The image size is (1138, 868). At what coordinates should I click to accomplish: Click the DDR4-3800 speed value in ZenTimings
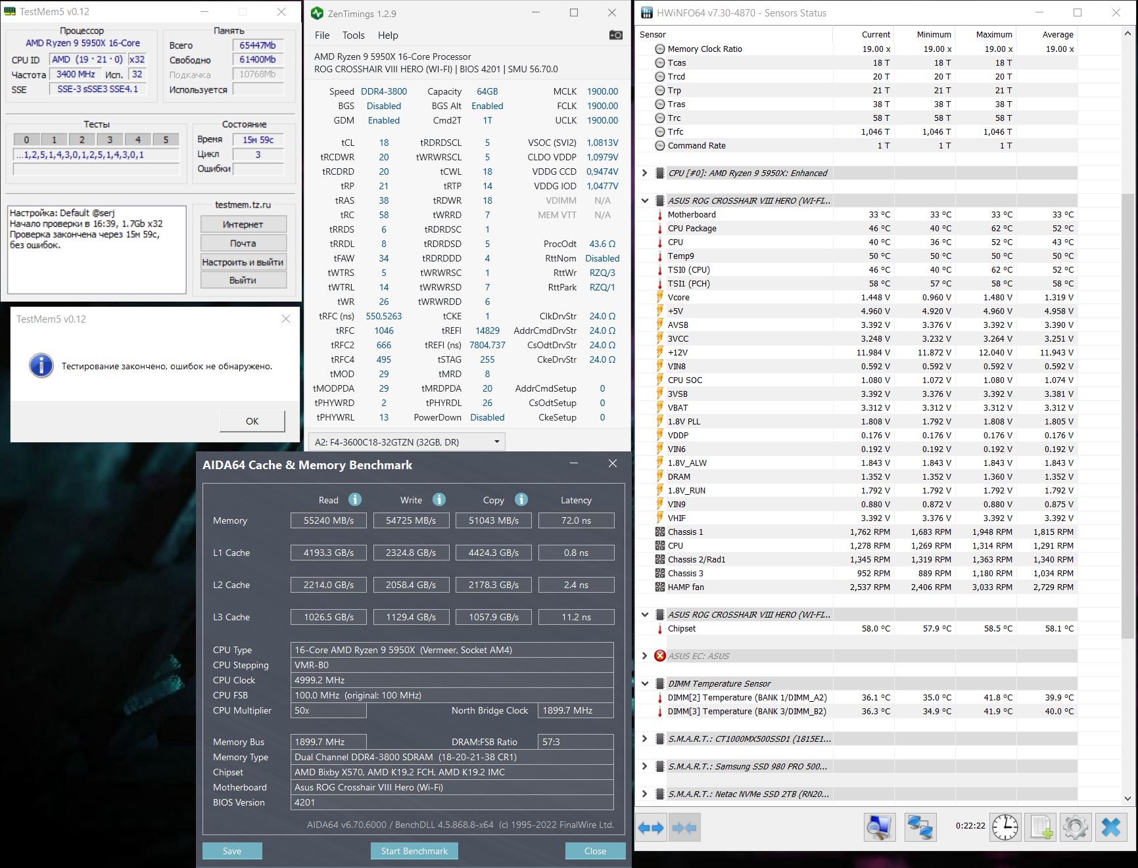384,92
